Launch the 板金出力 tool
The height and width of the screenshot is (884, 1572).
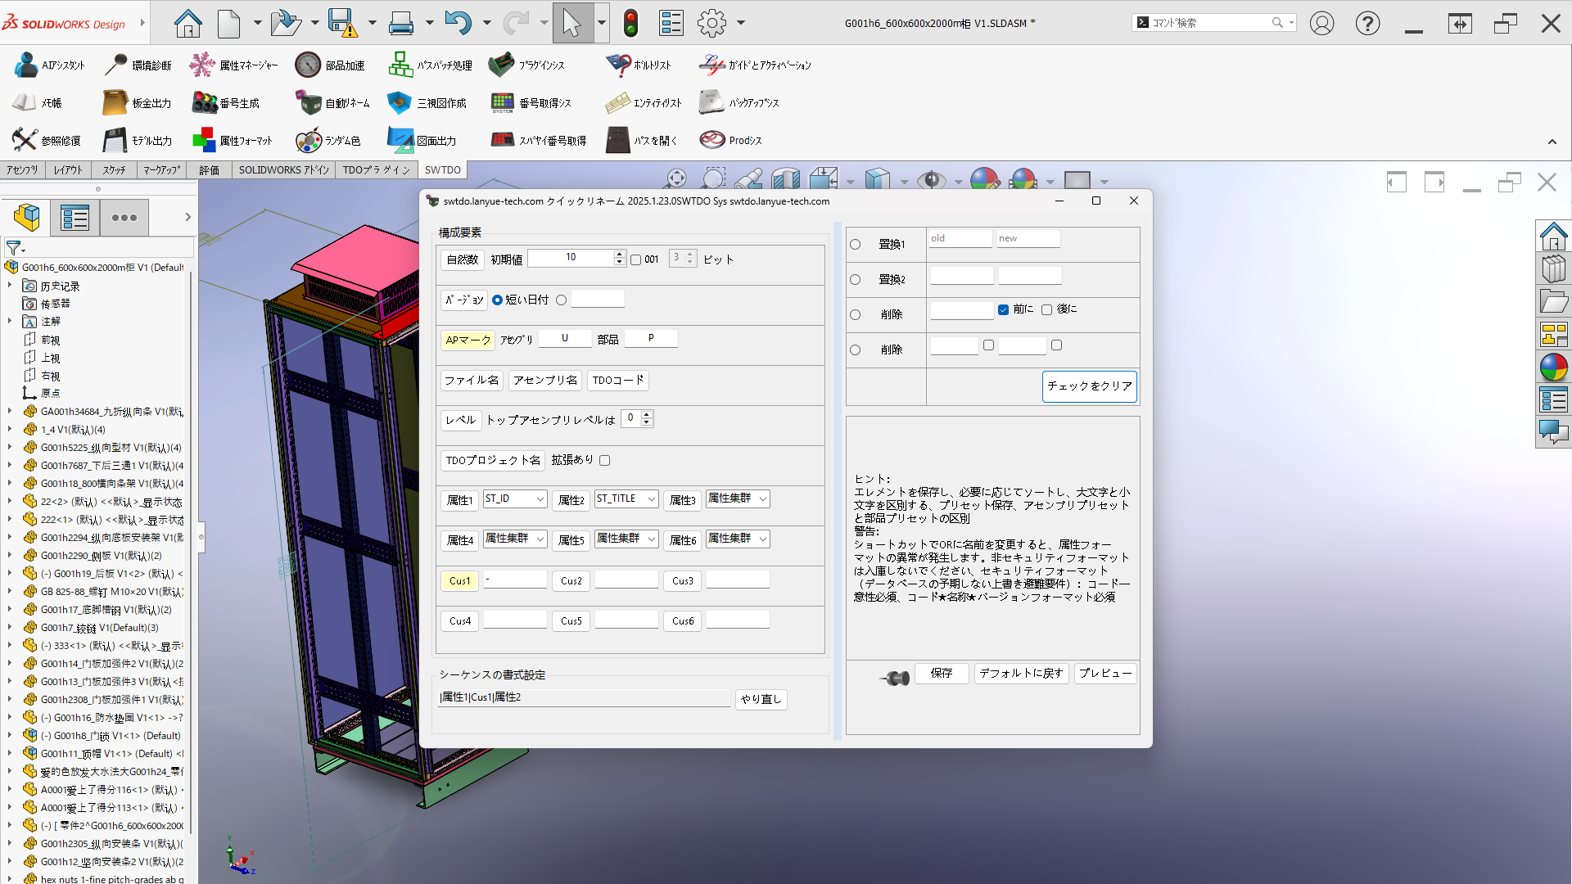(x=115, y=103)
